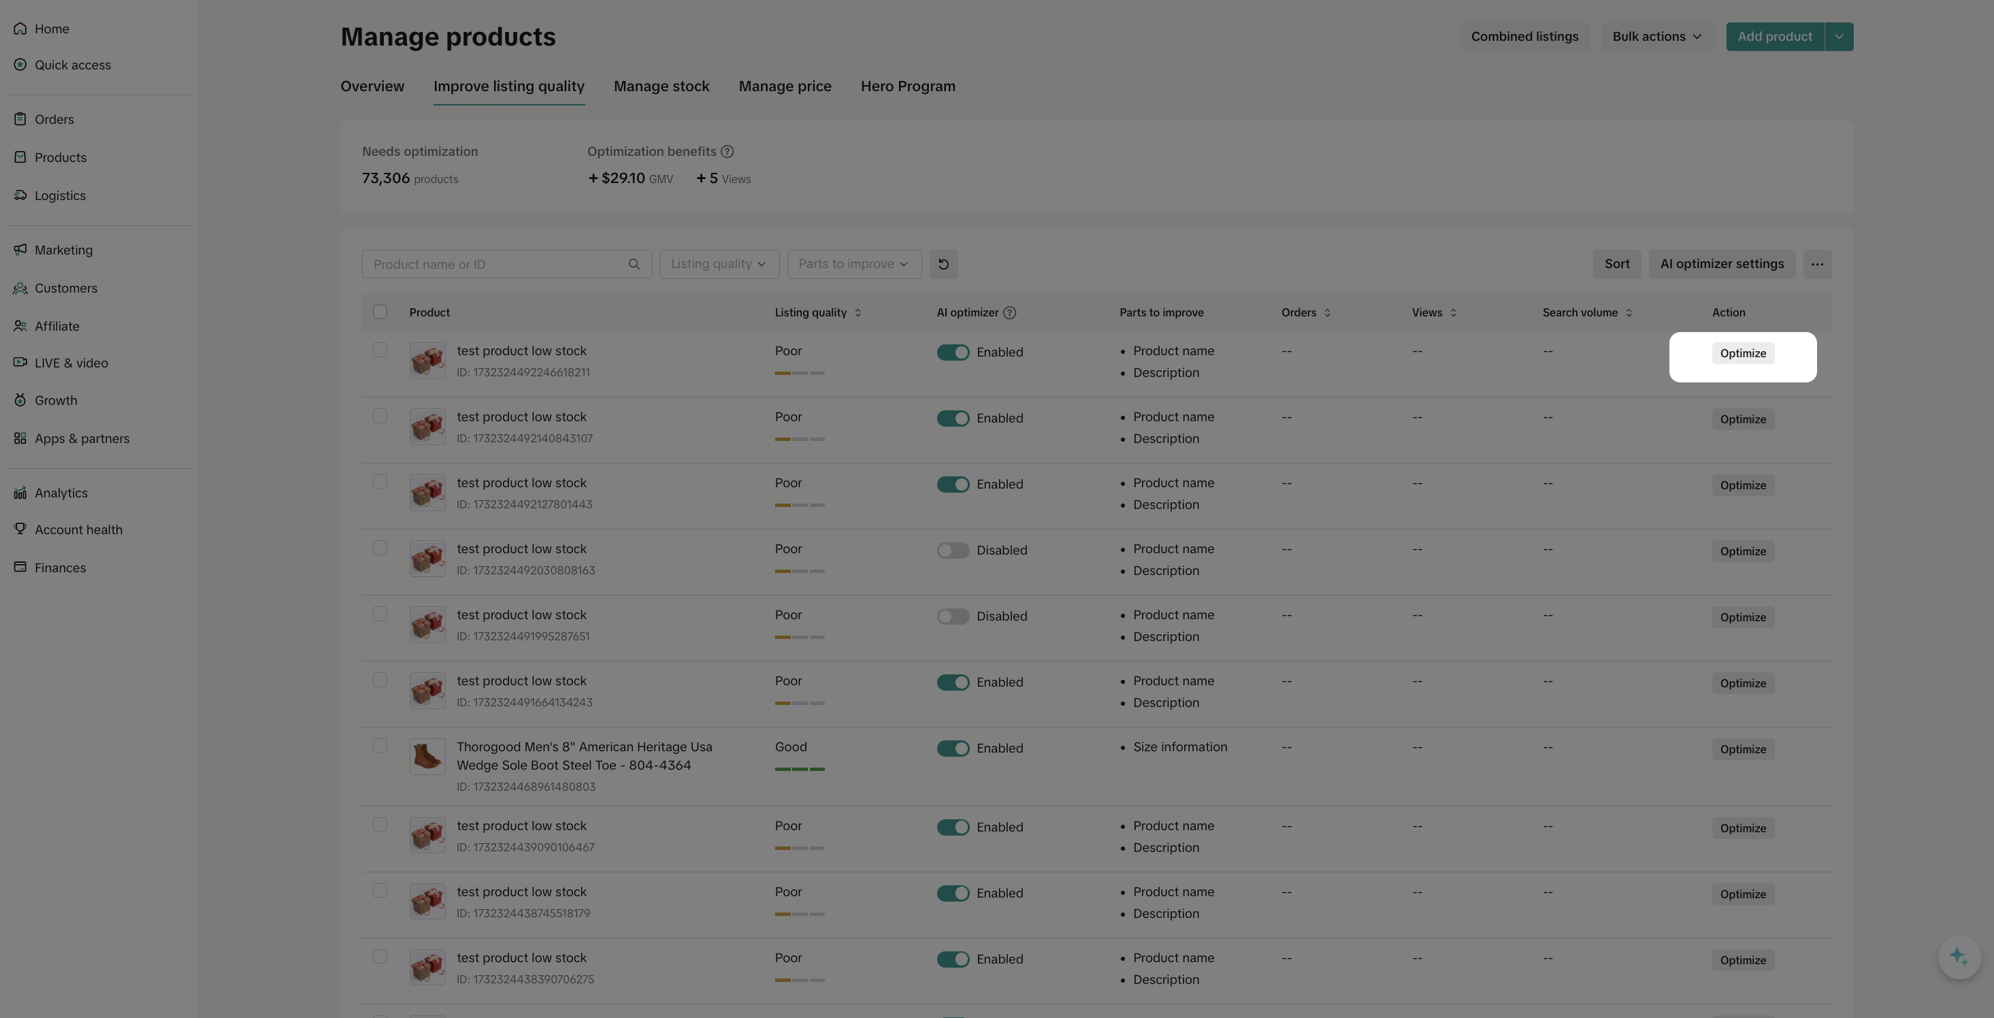Click the Thorogood boot product thumbnail
This screenshot has width=1994, height=1018.
tap(427, 756)
